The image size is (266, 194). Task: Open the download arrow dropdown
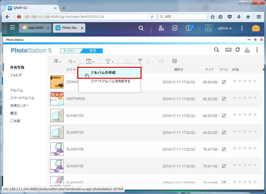tap(149, 61)
